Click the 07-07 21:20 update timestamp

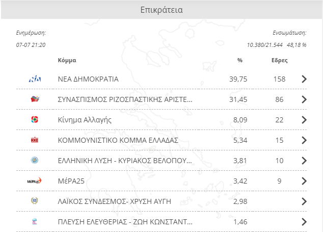(x=31, y=45)
